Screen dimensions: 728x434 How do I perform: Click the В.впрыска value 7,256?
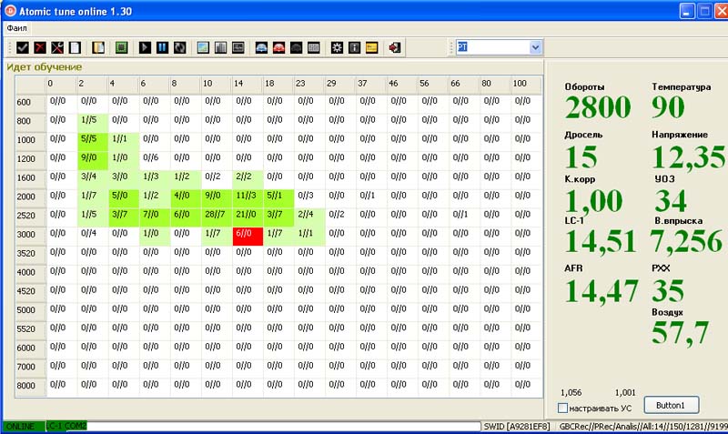point(686,242)
